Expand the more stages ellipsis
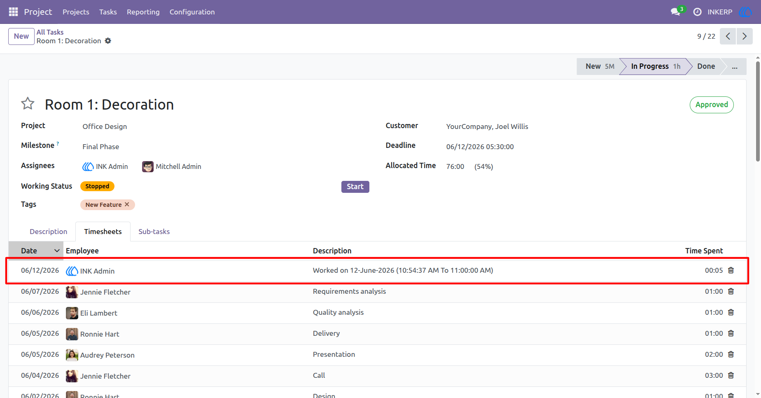 coord(735,66)
